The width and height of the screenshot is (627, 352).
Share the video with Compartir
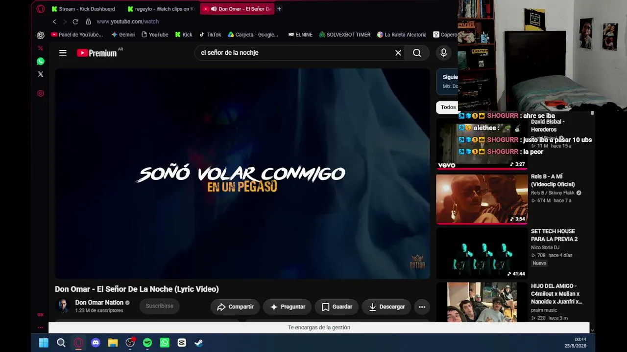[x=235, y=307]
